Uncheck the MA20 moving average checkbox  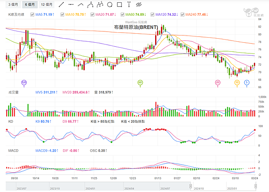click(x=92, y=15)
